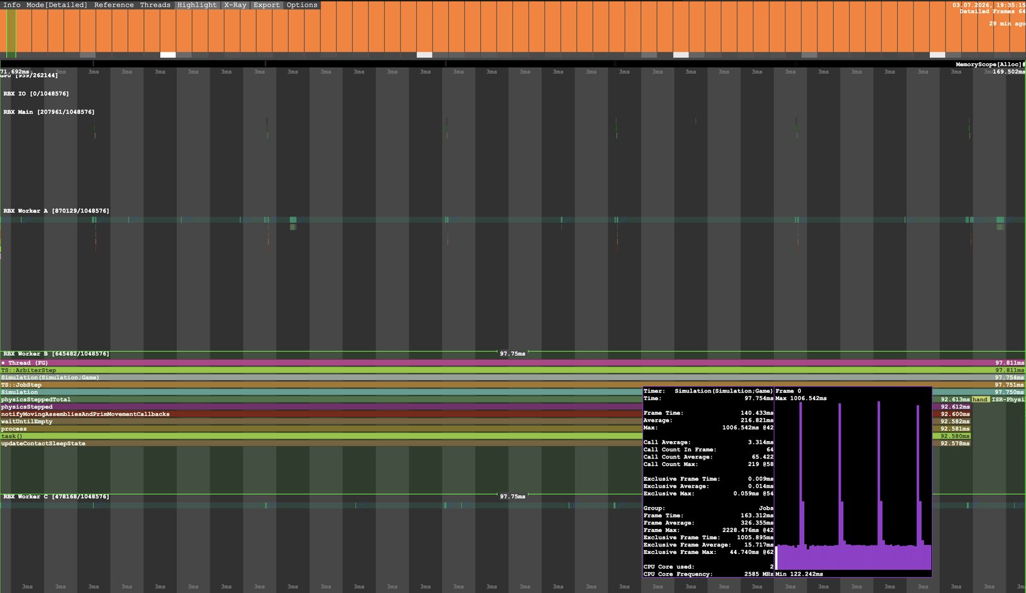Click the Detailed Frames 64 text
This screenshot has width=1026, height=593.
pos(992,12)
